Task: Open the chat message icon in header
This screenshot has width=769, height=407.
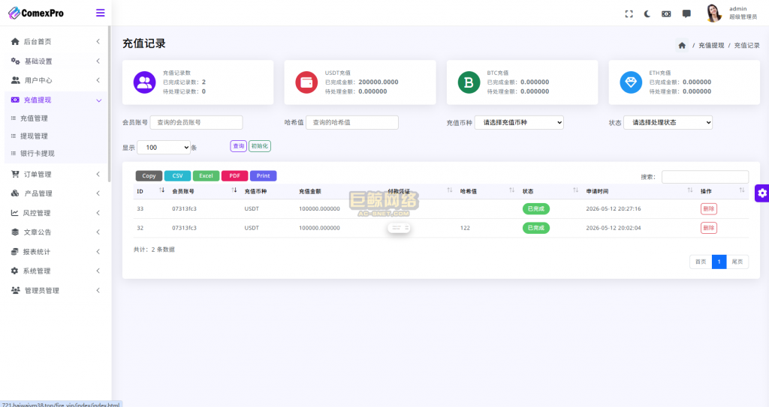Action: pos(686,13)
